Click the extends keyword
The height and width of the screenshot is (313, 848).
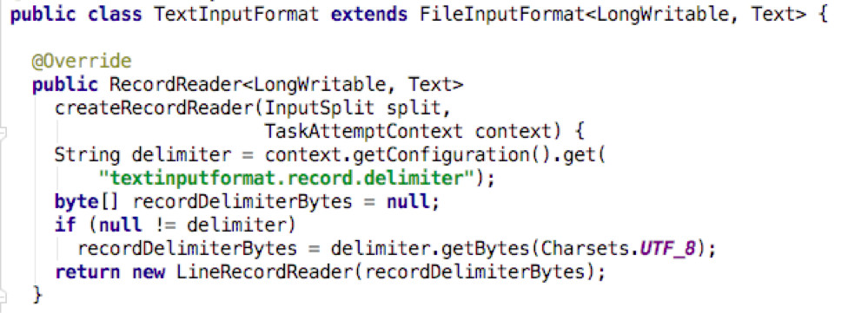tap(369, 14)
